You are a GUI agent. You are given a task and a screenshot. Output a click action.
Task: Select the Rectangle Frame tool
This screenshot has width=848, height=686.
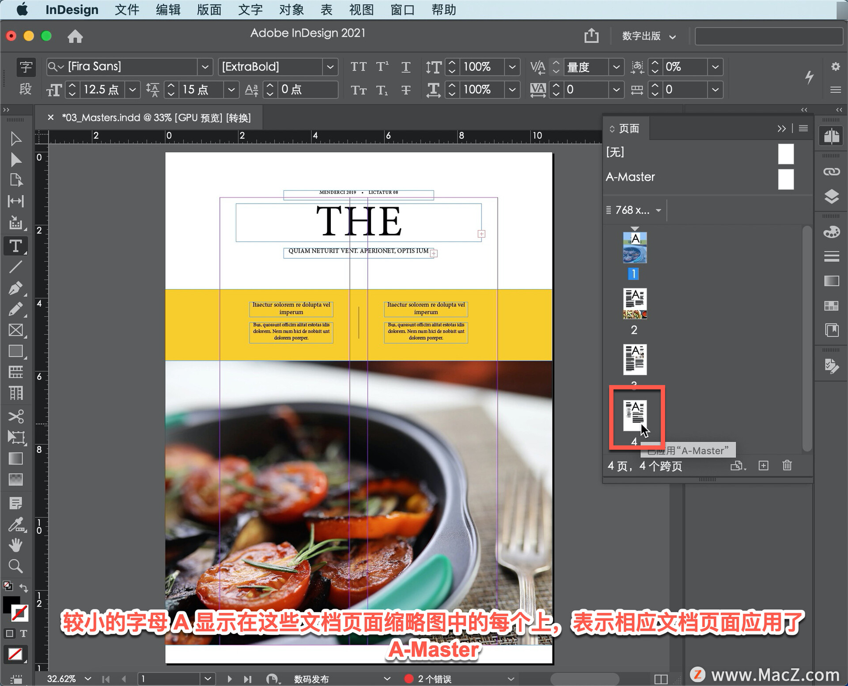click(15, 330)
